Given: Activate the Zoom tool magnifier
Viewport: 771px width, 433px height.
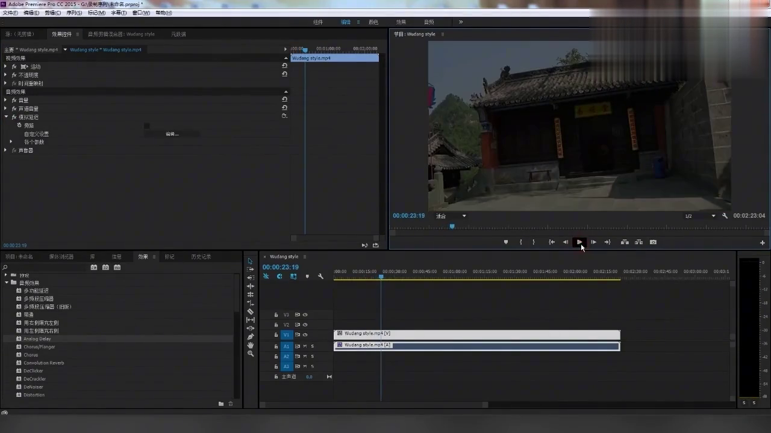Looking at the screenshot, I should coord(251,354).
